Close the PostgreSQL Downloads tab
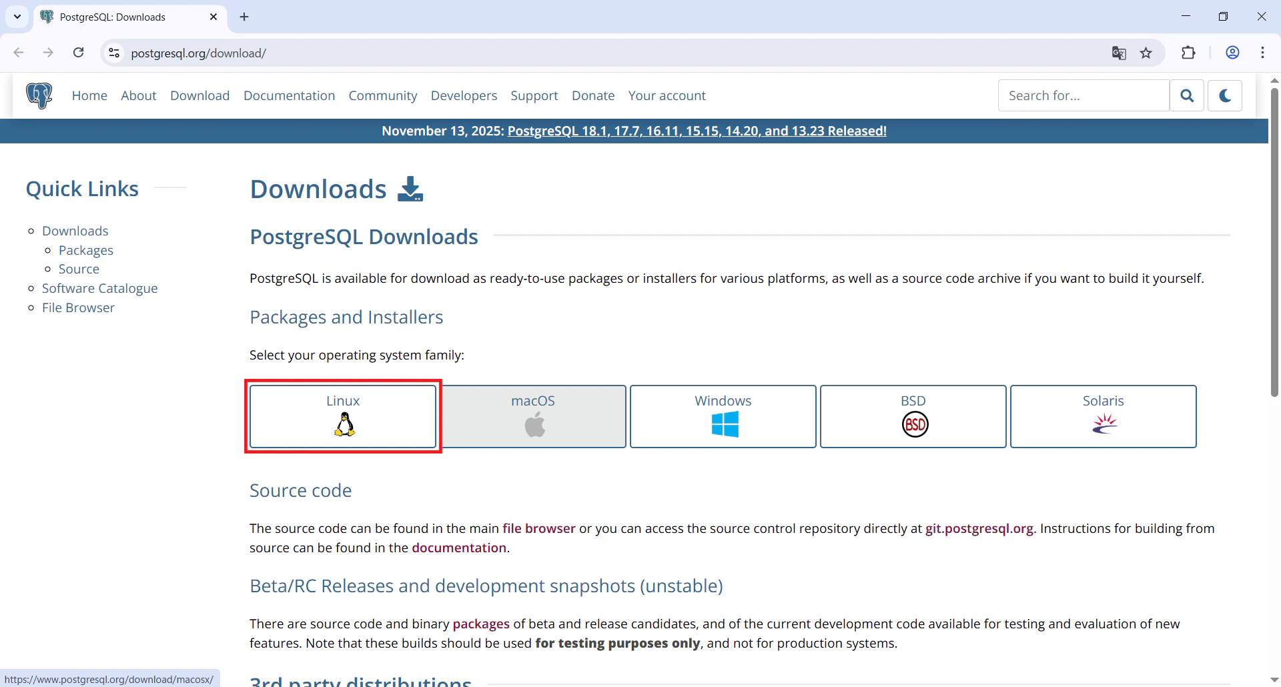The image size is (1281, 687). coord(213,17)
